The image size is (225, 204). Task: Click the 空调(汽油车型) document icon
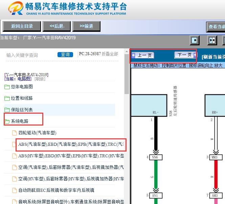pyautogui.click(x=14, y=167)
